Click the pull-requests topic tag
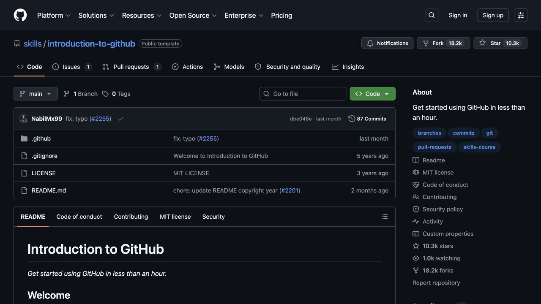This screenshot has width=541, height=304. pos(434,147)
